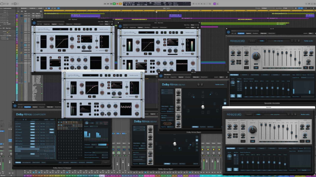Click the rewind button in transport
The image size is (316, 177).
coord(105,4)
